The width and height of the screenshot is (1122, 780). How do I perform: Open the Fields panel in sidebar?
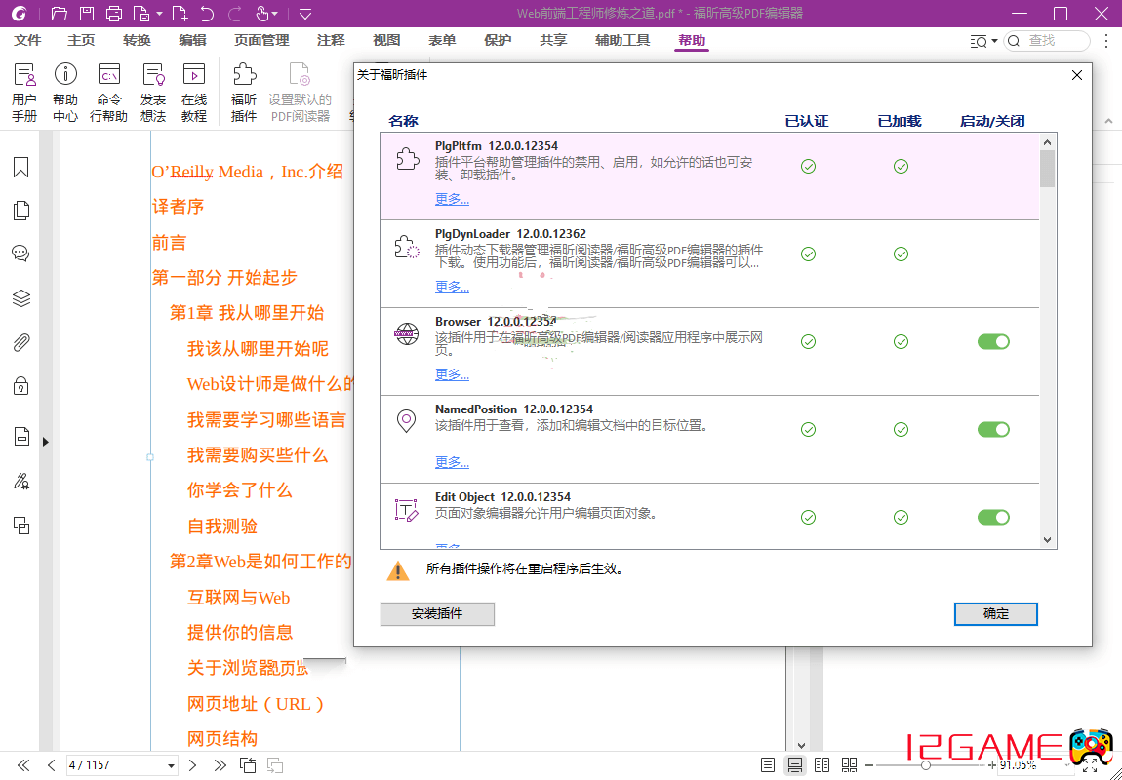(x=21, y=436)
